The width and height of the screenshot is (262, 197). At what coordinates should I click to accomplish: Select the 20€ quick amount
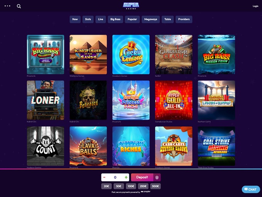point(106,186)
